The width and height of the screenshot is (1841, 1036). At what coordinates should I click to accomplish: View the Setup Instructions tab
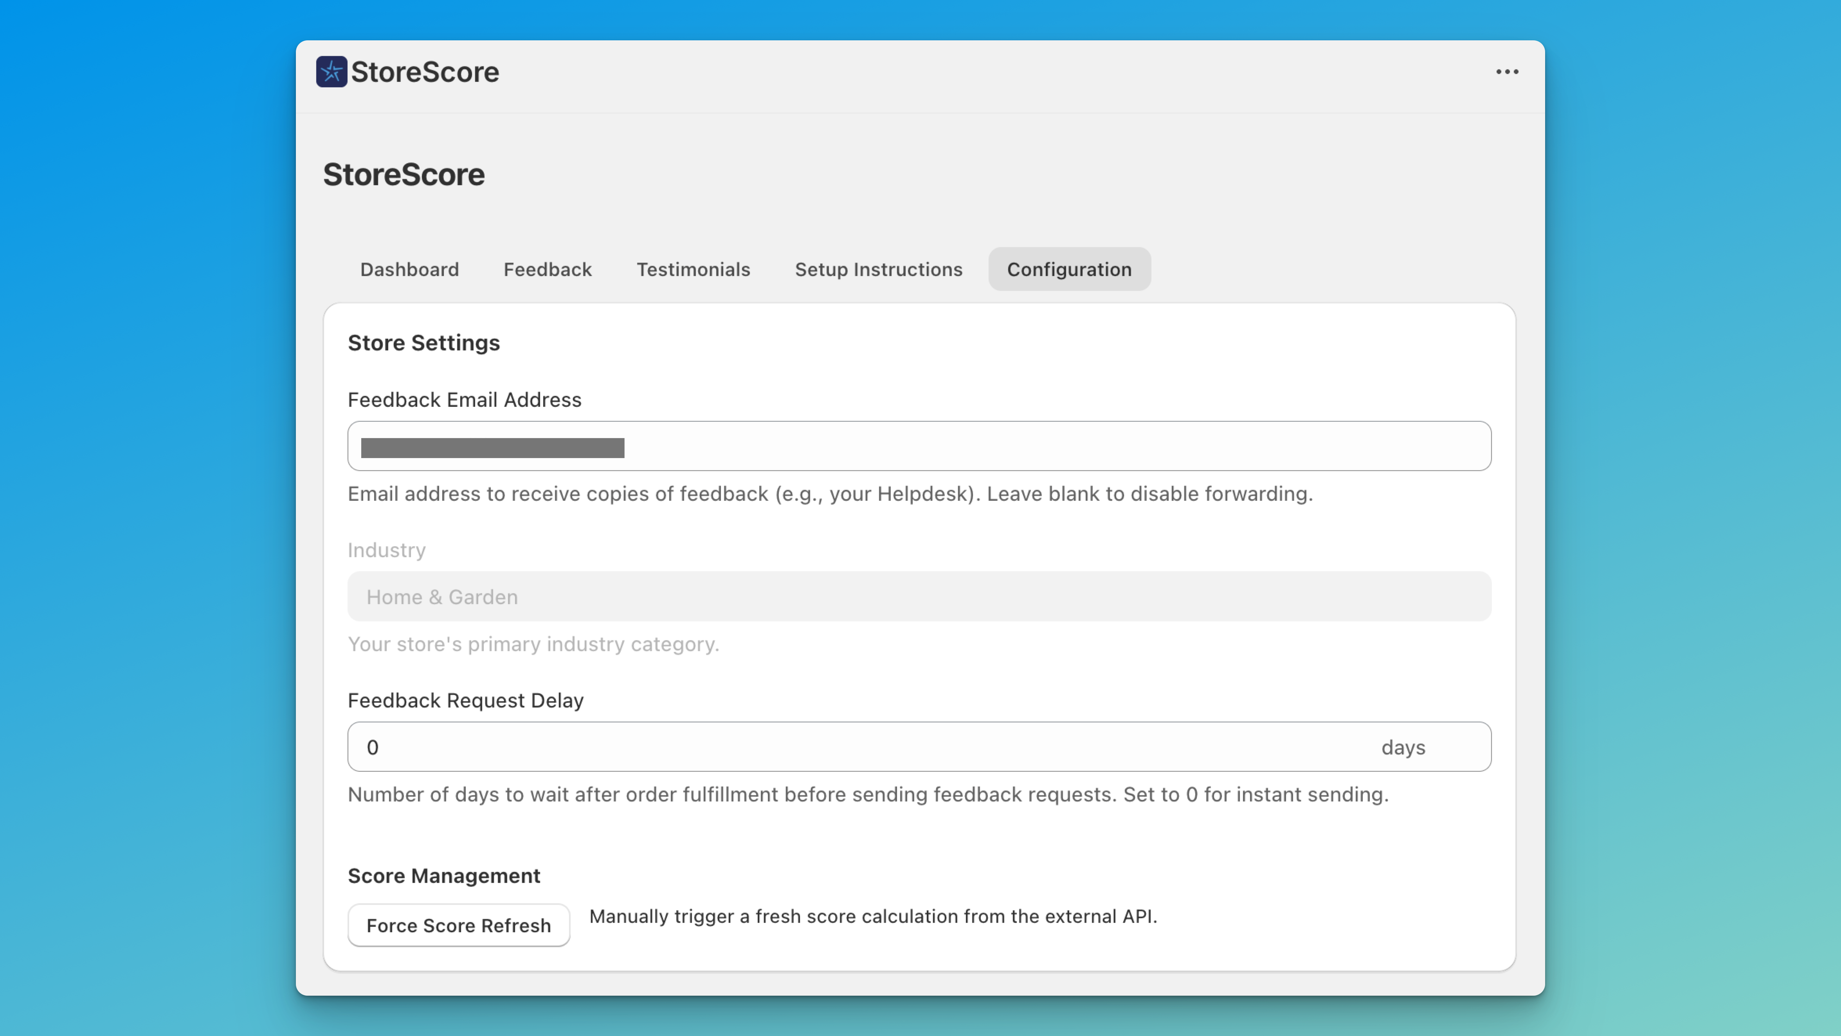(877, 269)
